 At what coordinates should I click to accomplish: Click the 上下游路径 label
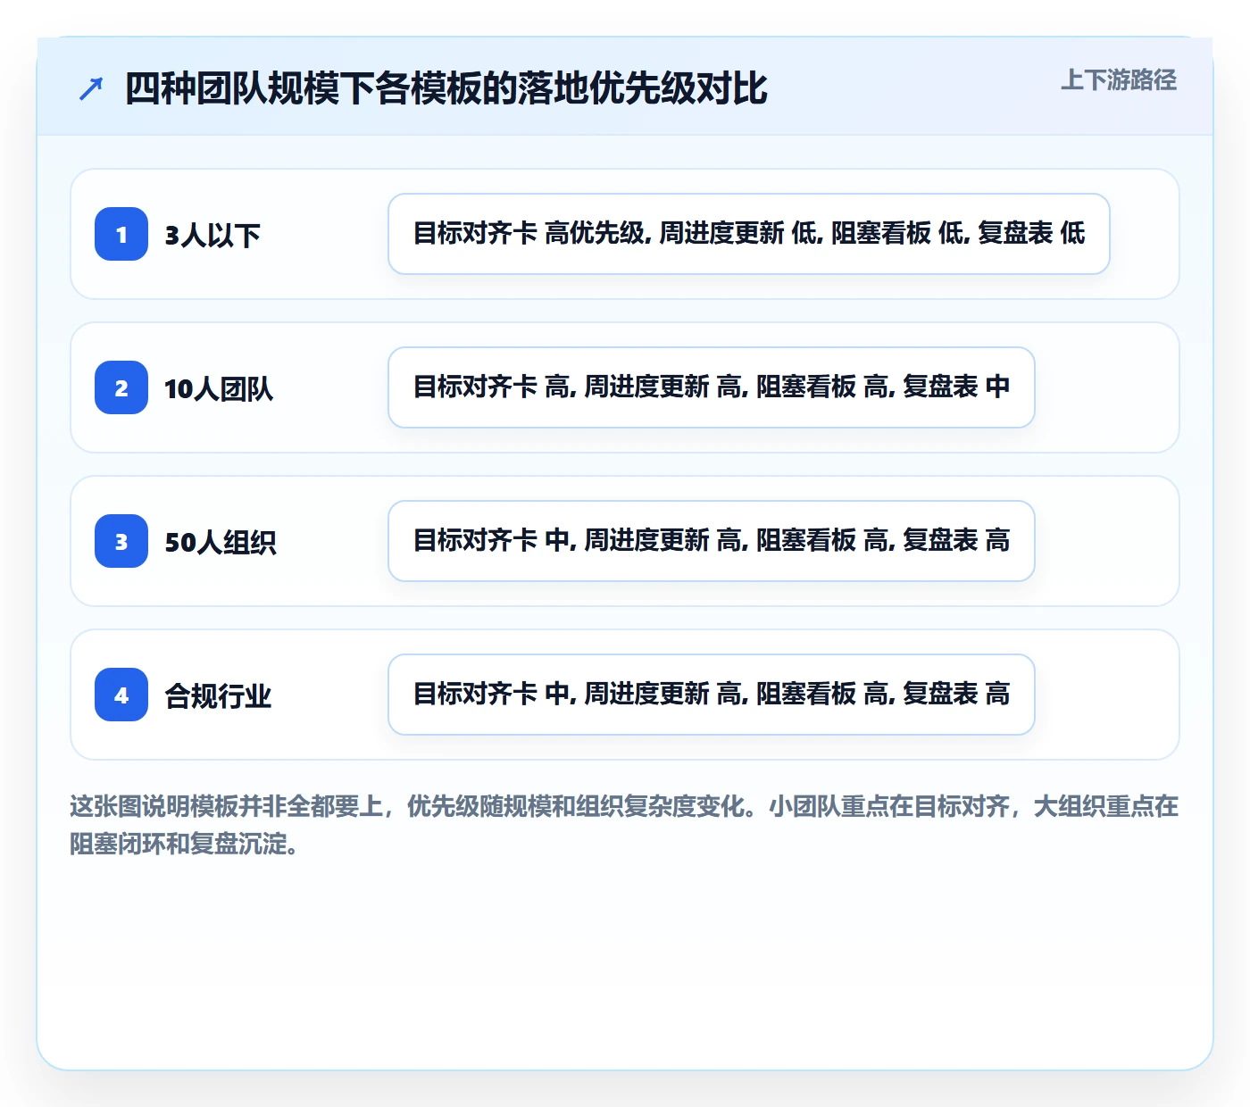tap(1119, 80)
